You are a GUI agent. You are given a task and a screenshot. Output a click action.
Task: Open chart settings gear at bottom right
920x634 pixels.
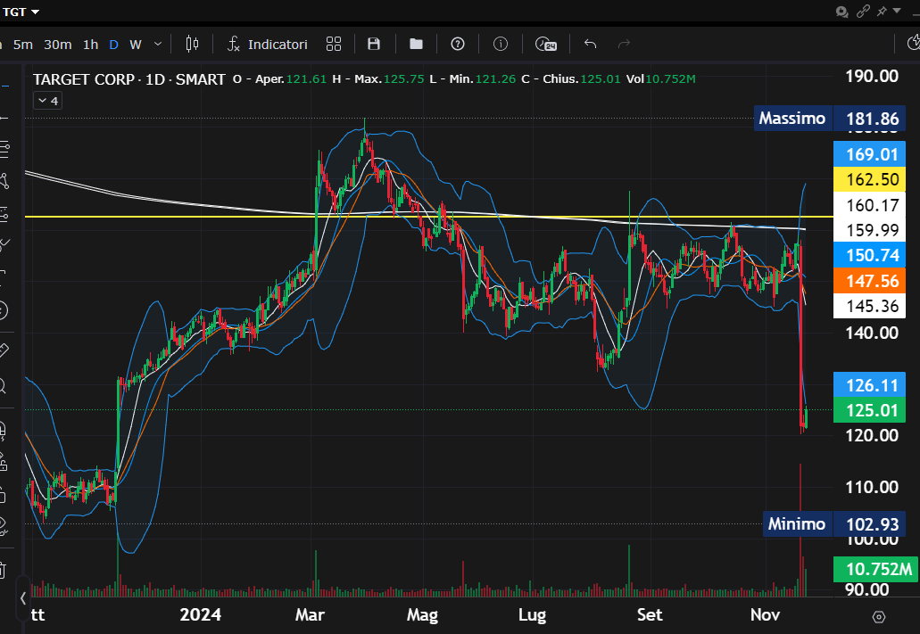(878, 616)
